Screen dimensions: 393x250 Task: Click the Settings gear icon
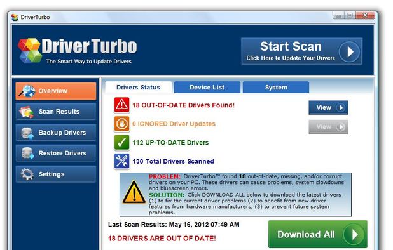[x=27, y=174]
